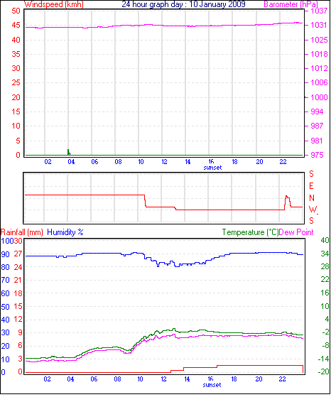331x402 pixels.
Task: Click windspeed axis value 50
Action: 16,11
